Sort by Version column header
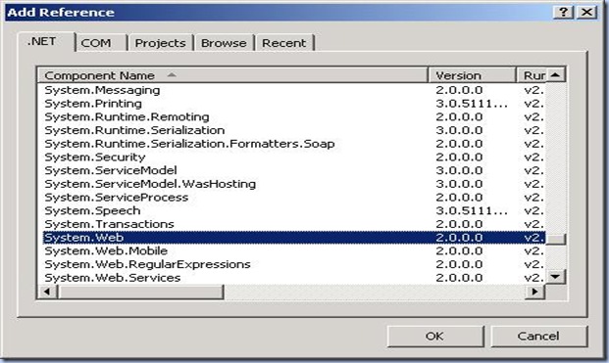609x363 pixels. coord(472,75)
